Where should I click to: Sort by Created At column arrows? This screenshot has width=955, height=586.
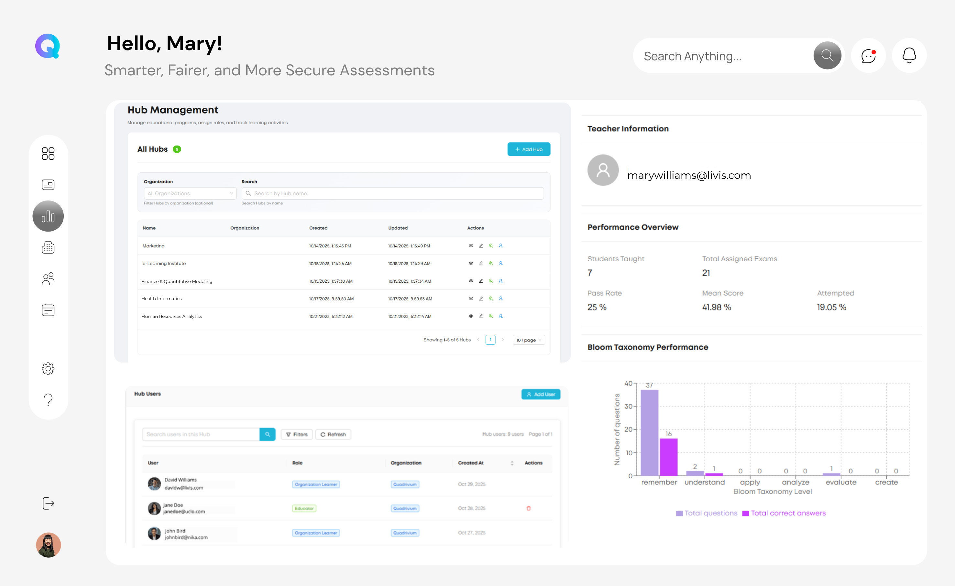pos(512,463)
